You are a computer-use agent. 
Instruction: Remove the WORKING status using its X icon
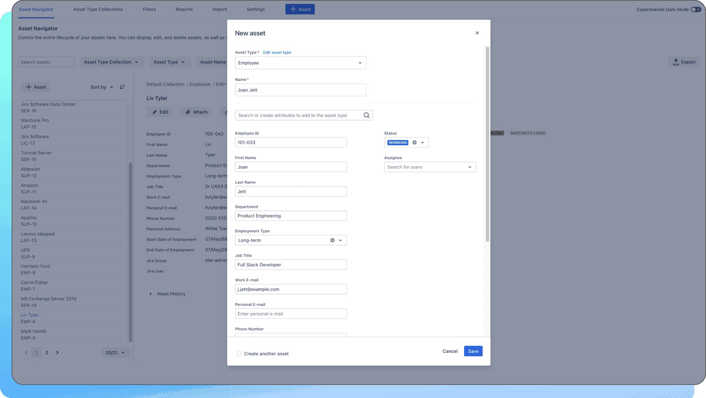point(414,142)
